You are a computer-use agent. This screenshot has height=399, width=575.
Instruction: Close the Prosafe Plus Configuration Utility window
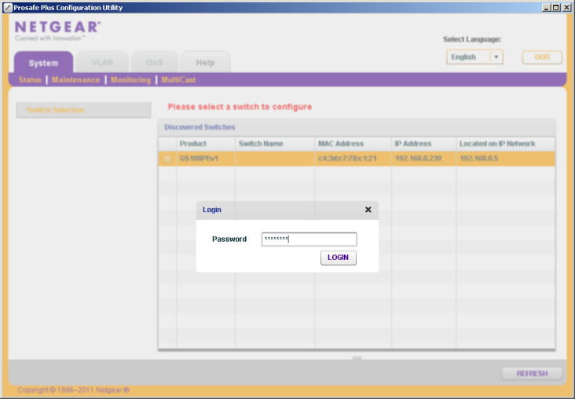pyautogui.click(x=566, y=7)
